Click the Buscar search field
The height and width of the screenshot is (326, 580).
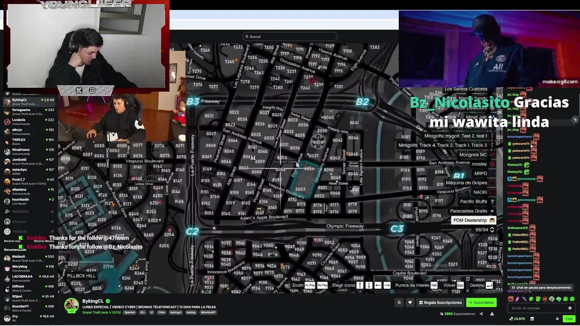[x=290, y=37]
